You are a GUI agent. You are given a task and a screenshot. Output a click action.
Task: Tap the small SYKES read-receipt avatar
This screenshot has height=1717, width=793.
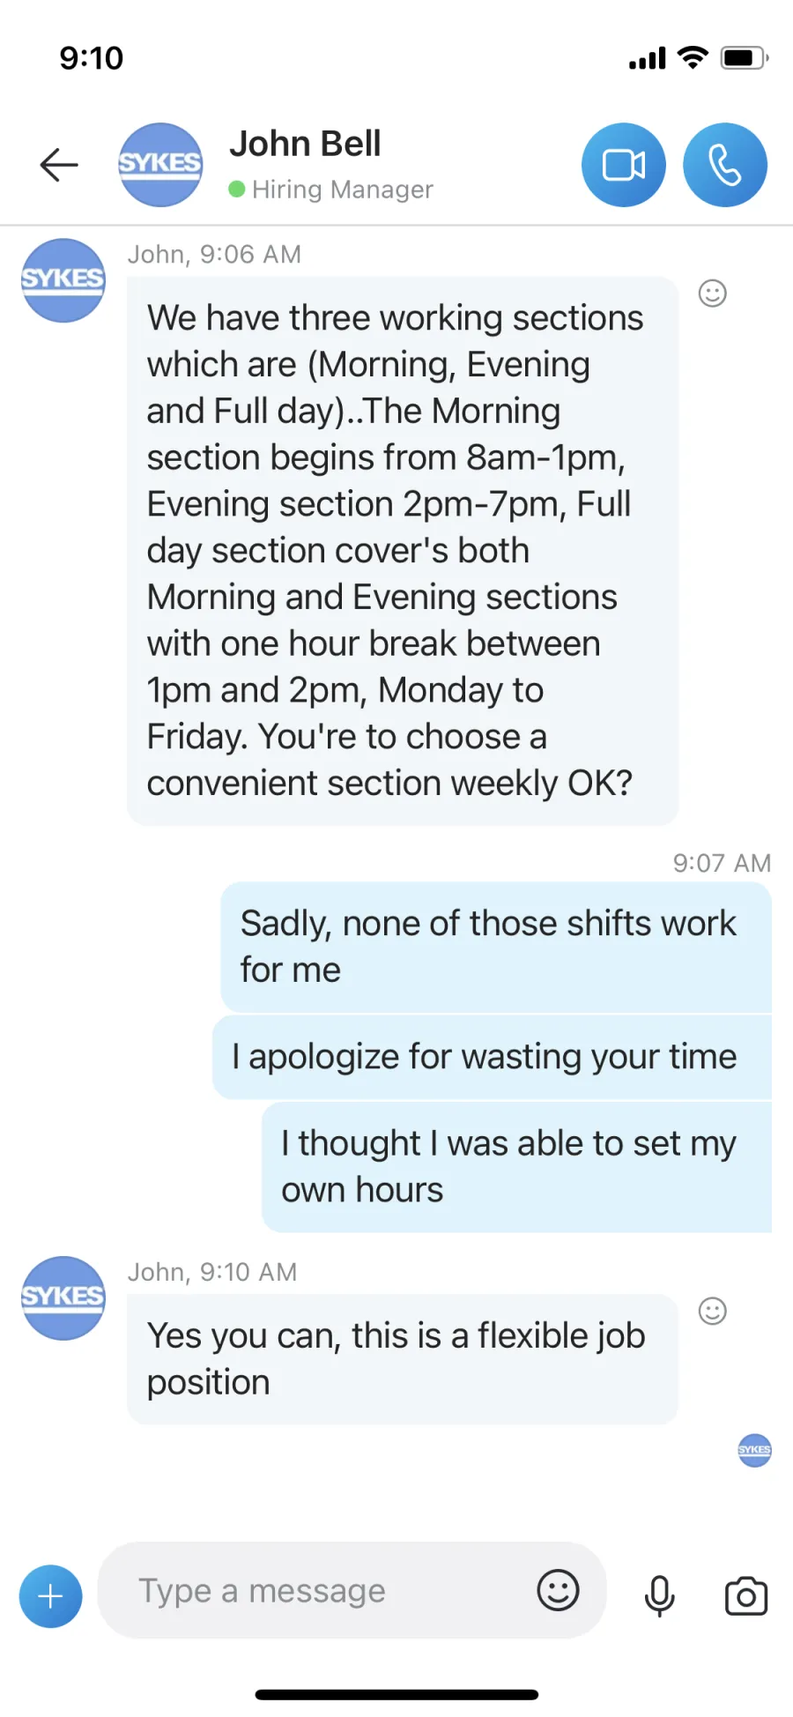point(754,1450)
